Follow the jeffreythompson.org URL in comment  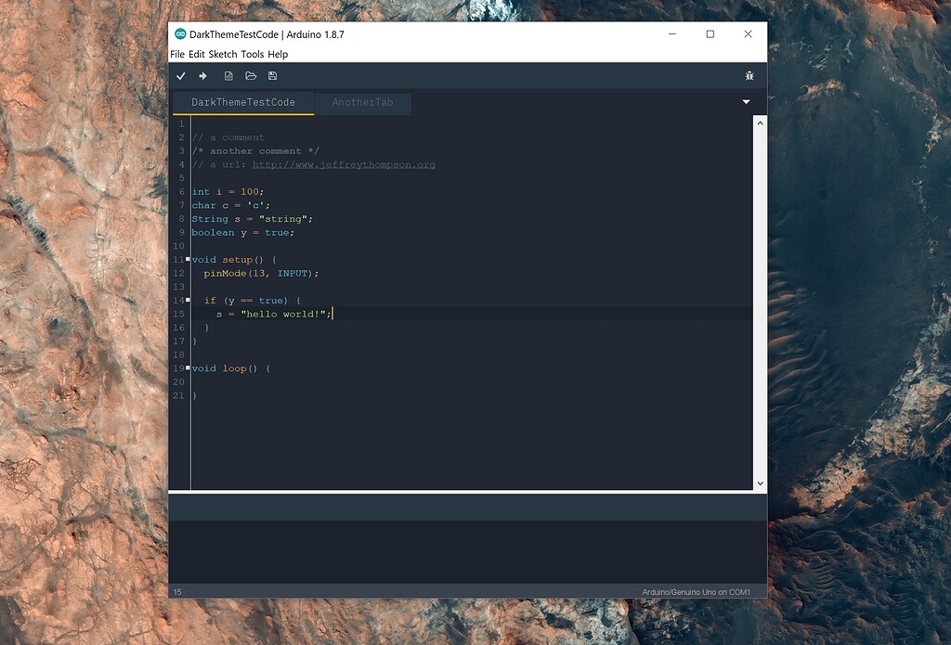(344, 164)
